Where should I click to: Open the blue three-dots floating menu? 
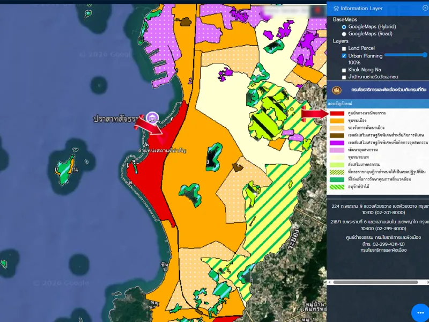click(x=420, y=313)
